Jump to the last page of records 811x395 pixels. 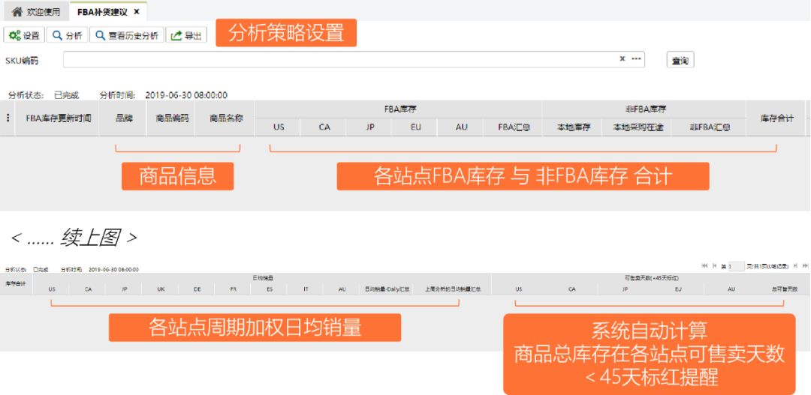pos(805,266)
